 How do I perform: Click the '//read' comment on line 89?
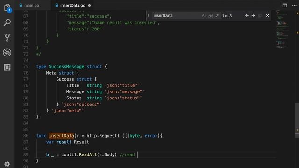click(127, 154)
